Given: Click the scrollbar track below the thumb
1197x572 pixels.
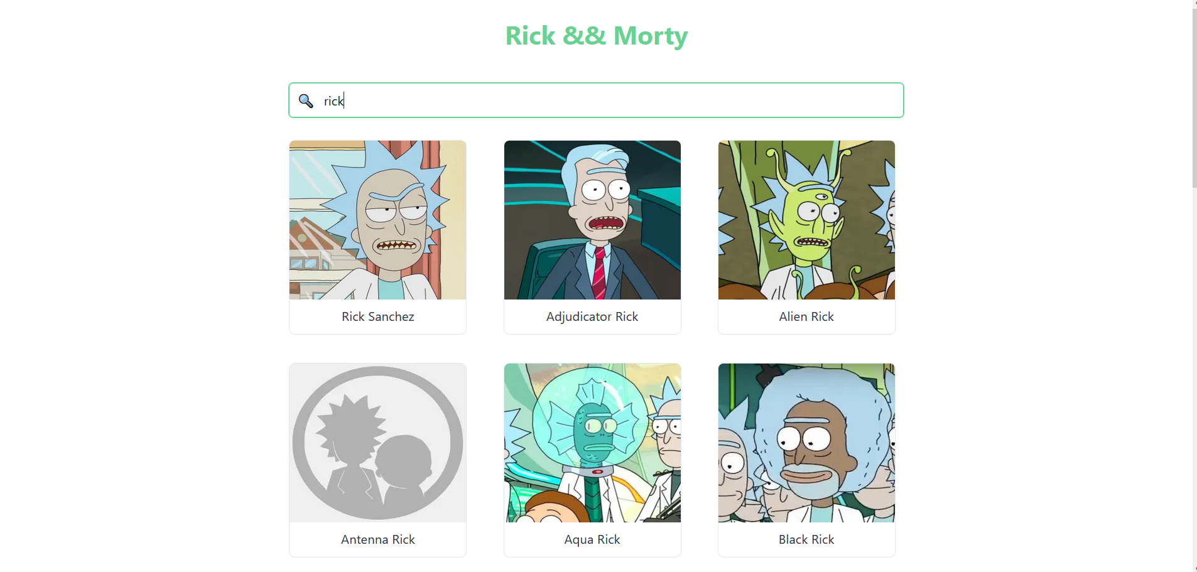Looking at the screenshot, I should pos(1194,377).
